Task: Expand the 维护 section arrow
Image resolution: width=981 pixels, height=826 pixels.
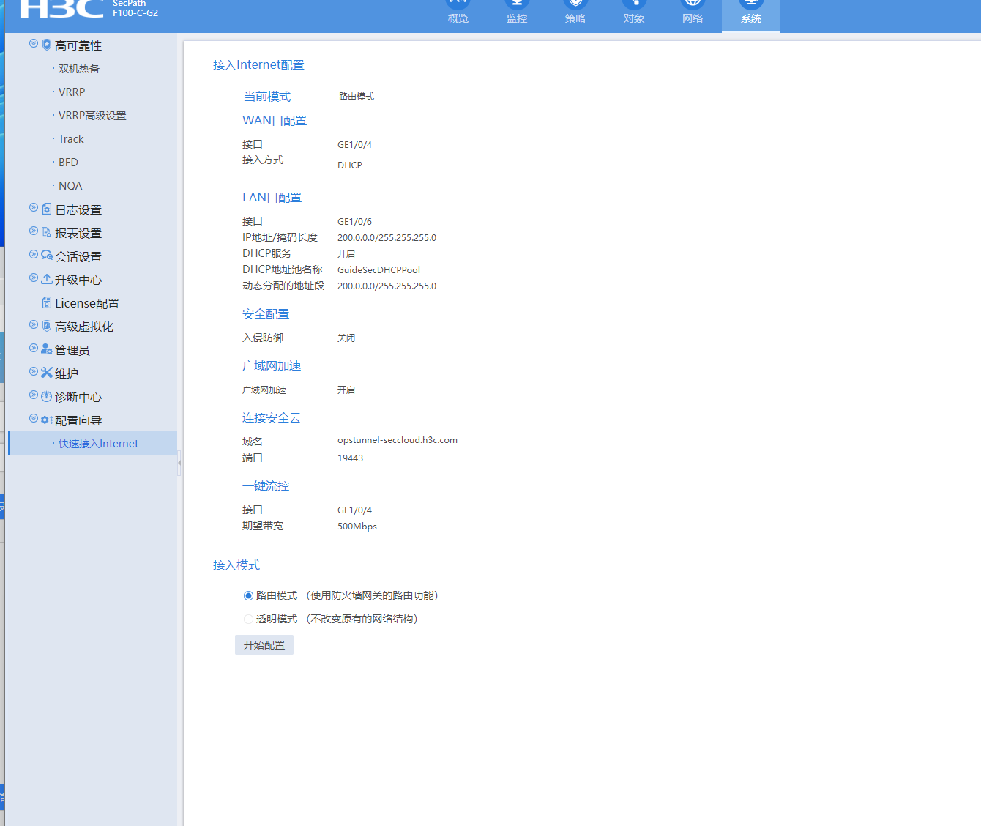Action: (x=34, y=371)
